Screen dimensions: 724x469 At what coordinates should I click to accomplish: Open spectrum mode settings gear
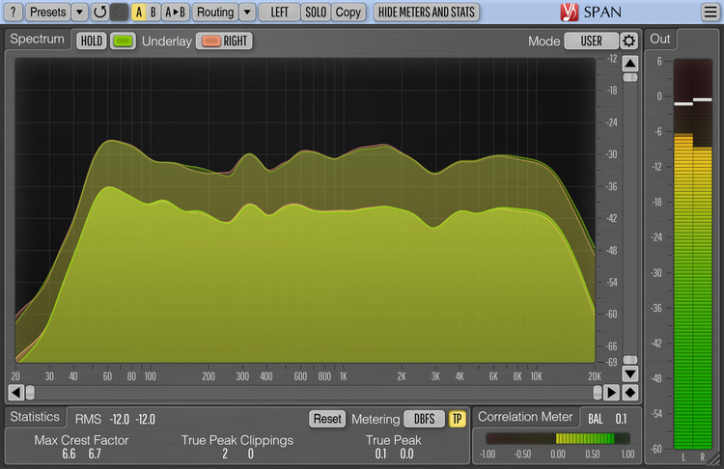628,41
